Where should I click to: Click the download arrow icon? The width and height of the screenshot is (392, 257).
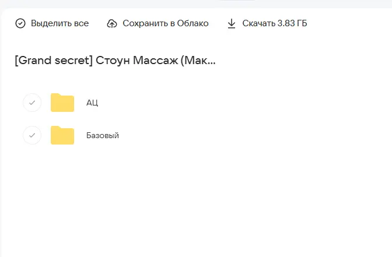pyautogui.click(x=232, y=23)
